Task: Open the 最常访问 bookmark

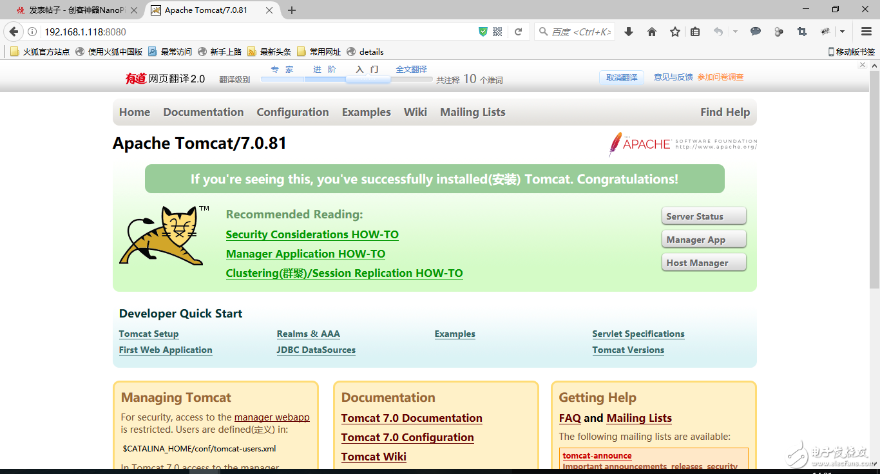Action: (x=170, y=52)
